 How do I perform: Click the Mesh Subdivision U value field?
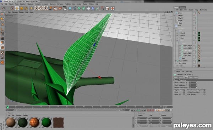click(x=192, y=83)
